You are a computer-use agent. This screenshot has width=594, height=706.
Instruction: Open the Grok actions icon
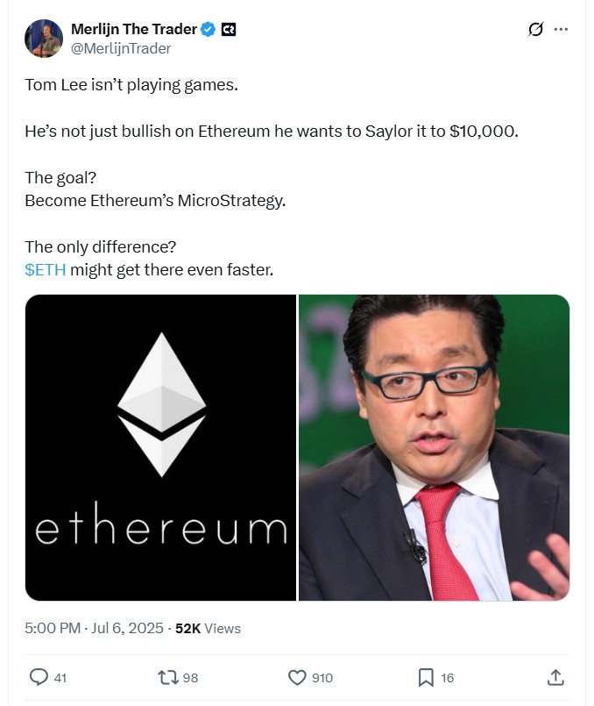point(534,28)
